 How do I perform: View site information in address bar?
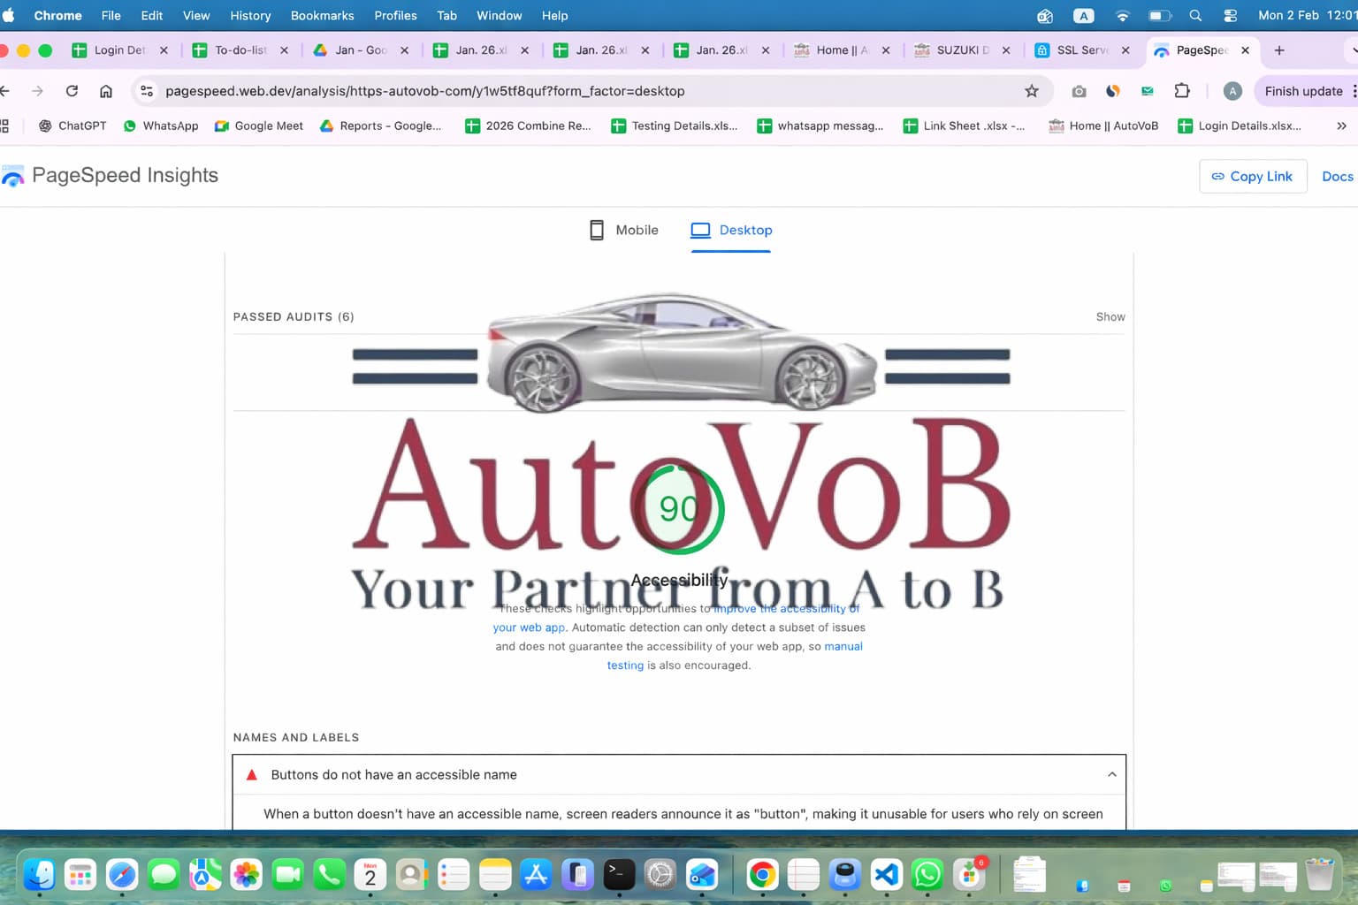tap(147, 91)
